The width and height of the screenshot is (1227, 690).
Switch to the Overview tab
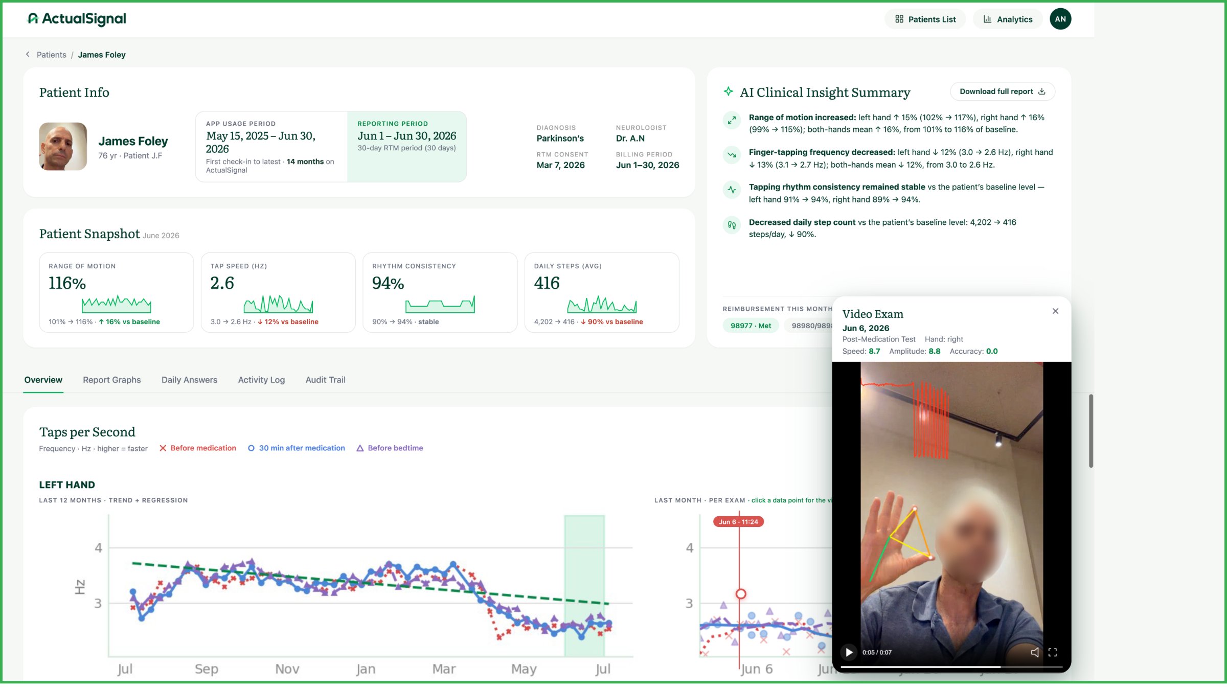43,380
